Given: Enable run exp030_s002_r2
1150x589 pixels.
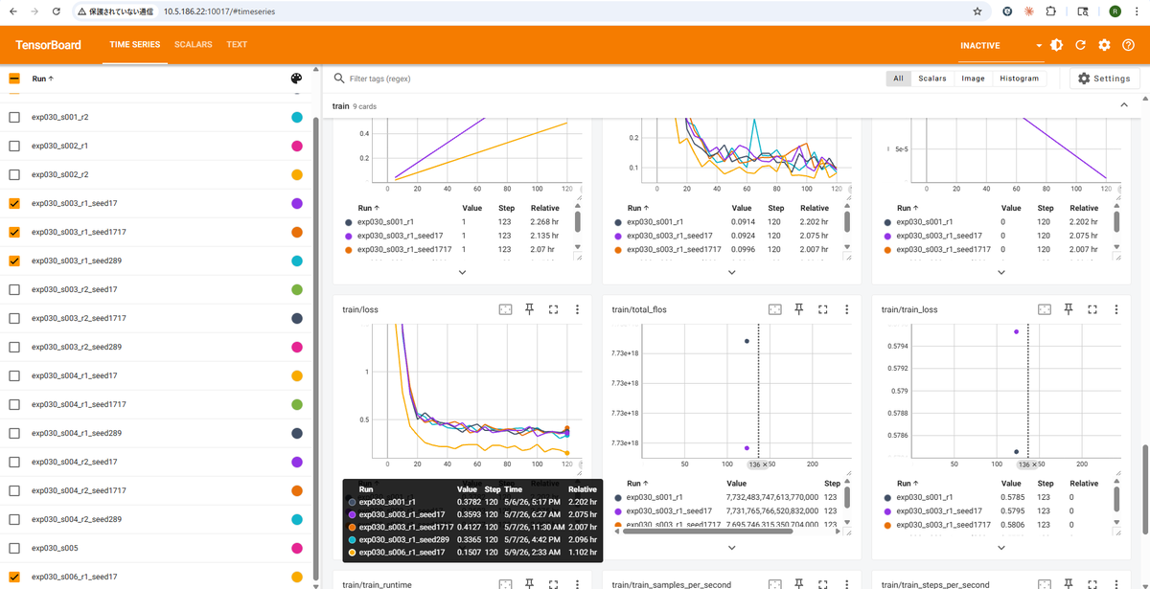Looking at the screenshot, I should tap(14, 174).
